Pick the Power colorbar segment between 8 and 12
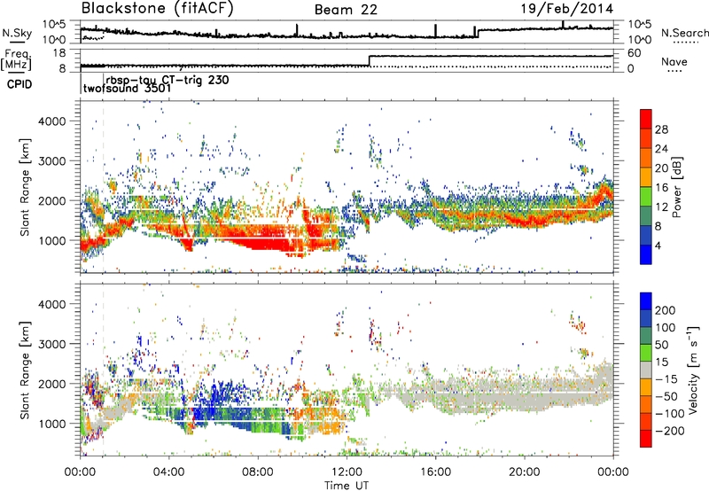Screen dimensions: 709x491 point(646,215)
